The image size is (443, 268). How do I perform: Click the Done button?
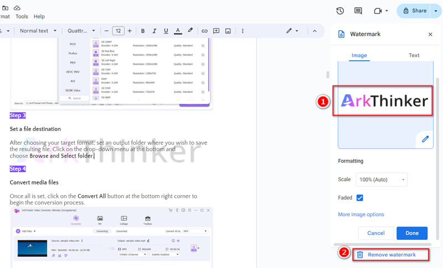tap(412, 233)
